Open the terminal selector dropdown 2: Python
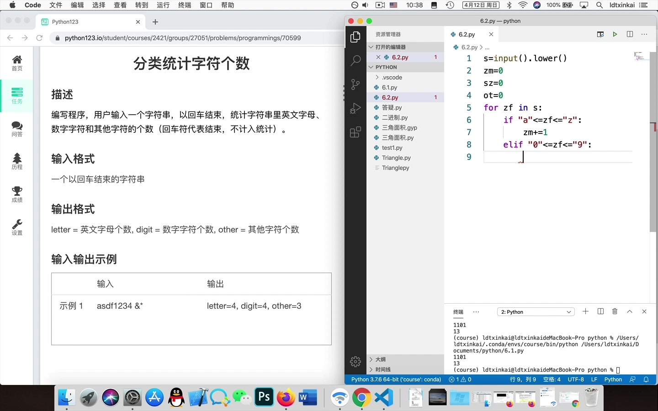658x411 pixels. click(536, 312)
